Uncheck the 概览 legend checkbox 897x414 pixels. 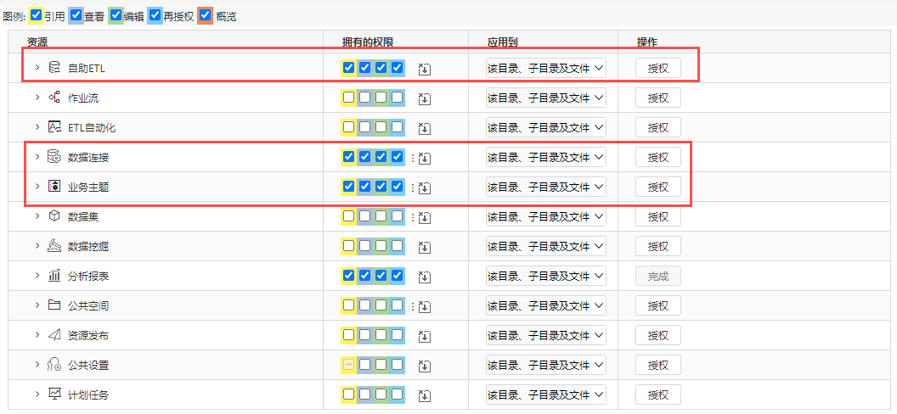pyautogui.click(x=206, y=15)
